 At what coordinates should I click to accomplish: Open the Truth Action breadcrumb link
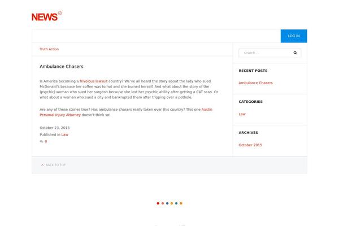[x=49, y=49]
